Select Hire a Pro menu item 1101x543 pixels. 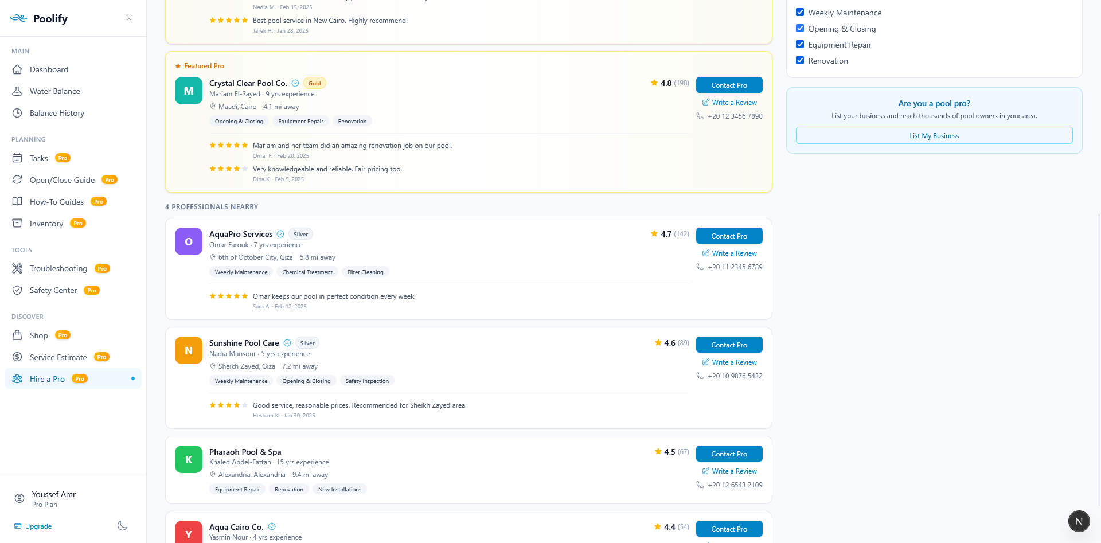tap(73, 379)
